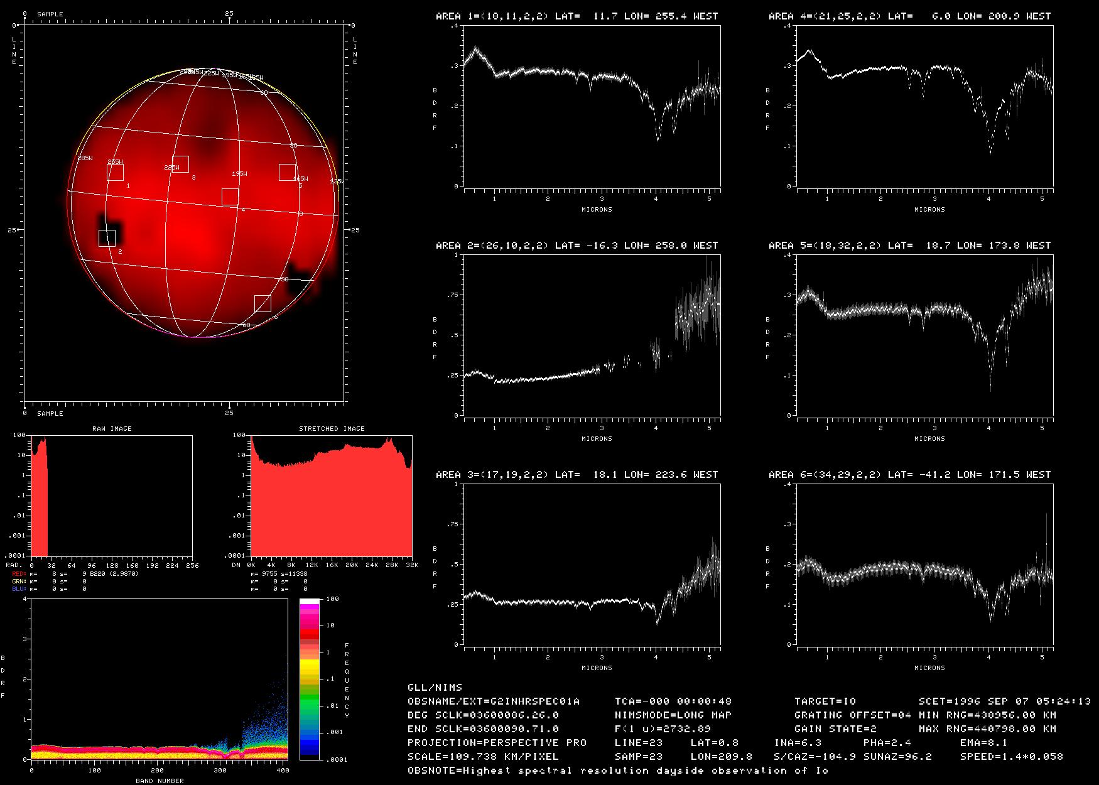The image size is (1099, 785).
Task: Click the "TARGET=IO" entry
Action: tap(825, 701)
